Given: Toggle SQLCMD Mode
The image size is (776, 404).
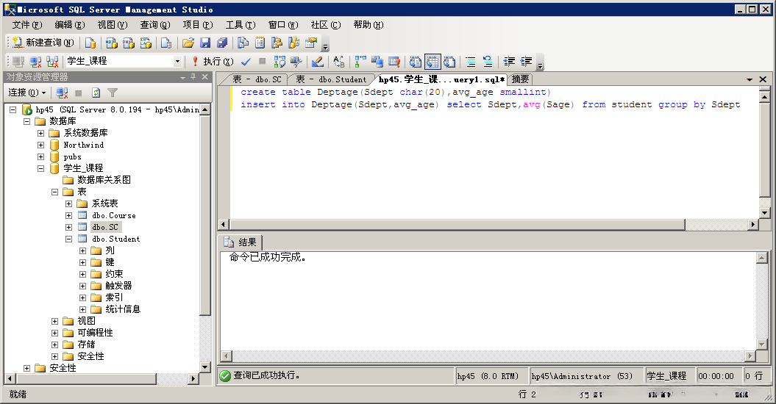Looking at the screenshot, I should (x=394, y=62).
